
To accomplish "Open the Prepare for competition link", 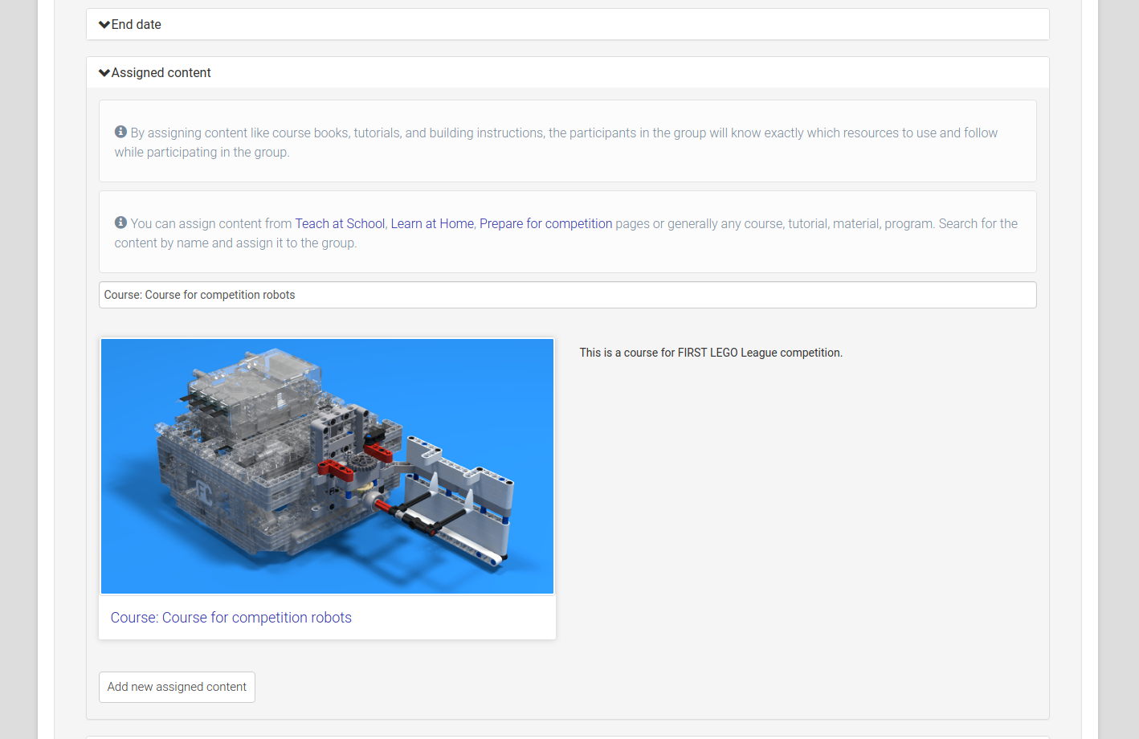I will (x=545, y=223).
